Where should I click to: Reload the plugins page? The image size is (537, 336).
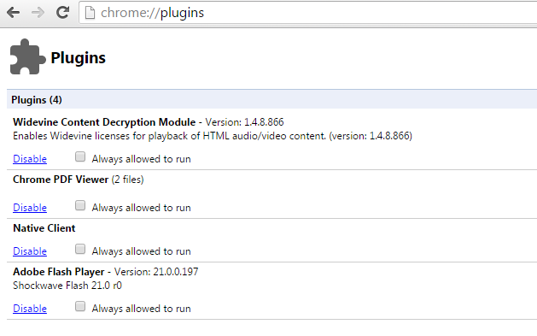(62, 12)
